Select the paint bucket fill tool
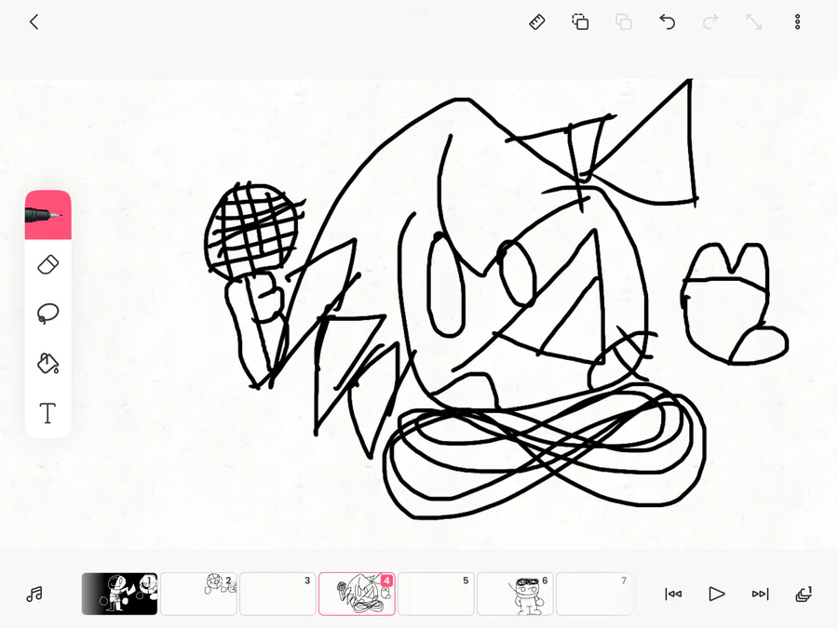Viewport: 838px width, 628px height. [48, 363]
